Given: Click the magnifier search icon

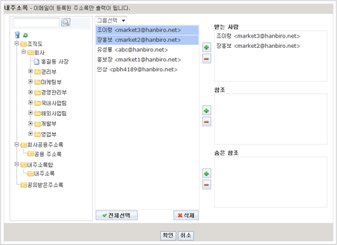Looking at the screenshot, I should [x=66, y=22].
